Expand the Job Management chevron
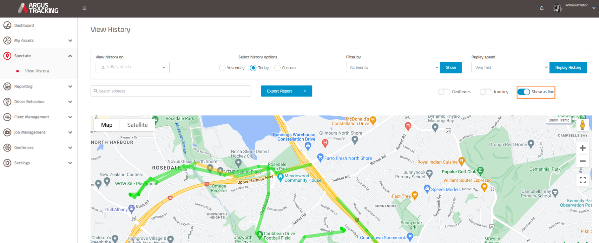 70,132
